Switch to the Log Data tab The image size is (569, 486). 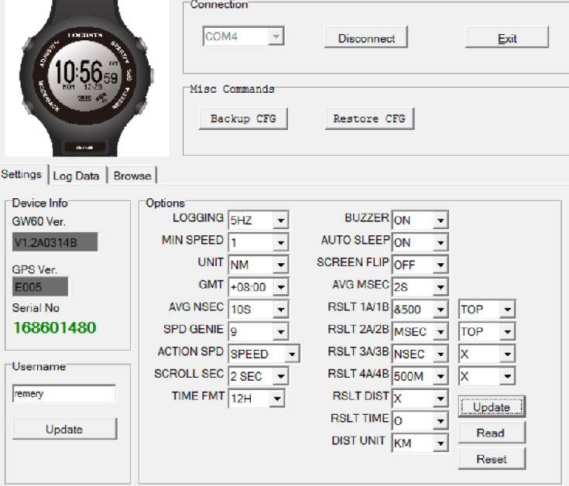[x=76, y=176]
